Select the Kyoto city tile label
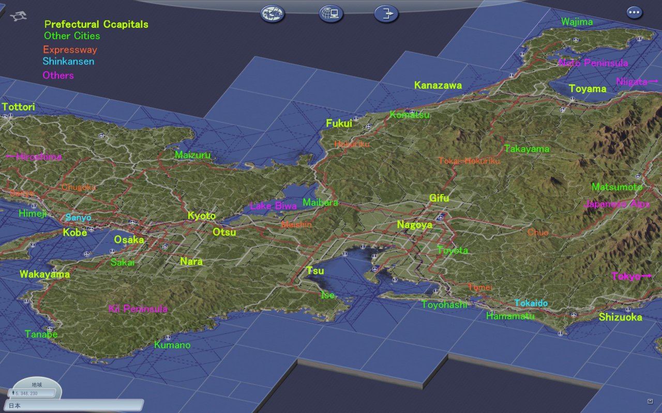This screenshot has width=662, height=413. click(x=202, y=216)
